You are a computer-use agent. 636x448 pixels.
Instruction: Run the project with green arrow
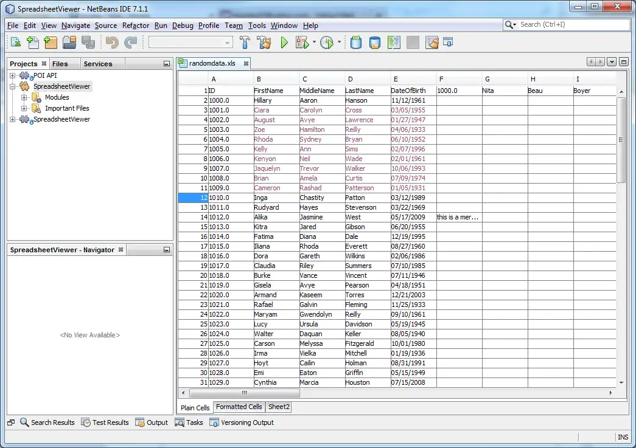[x=284, y=43]
